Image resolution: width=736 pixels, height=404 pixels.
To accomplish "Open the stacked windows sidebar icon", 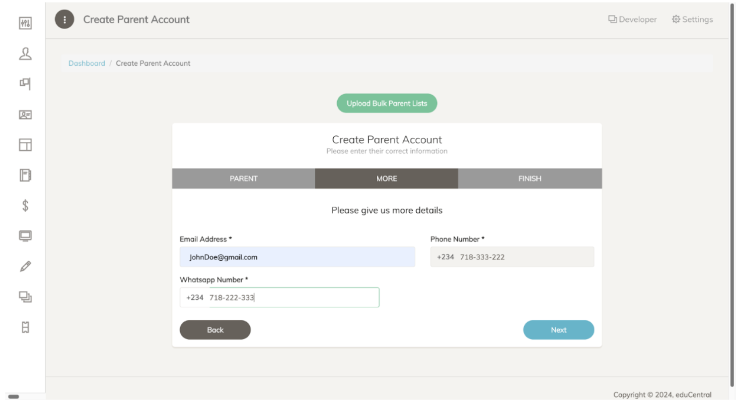I will tap(25, 297).
